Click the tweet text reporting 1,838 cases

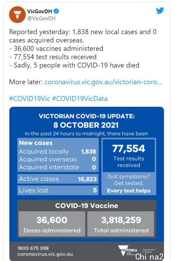[83, 36]
